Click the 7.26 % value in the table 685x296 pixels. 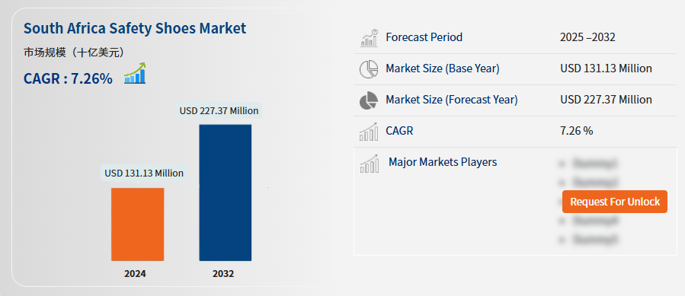577,131
